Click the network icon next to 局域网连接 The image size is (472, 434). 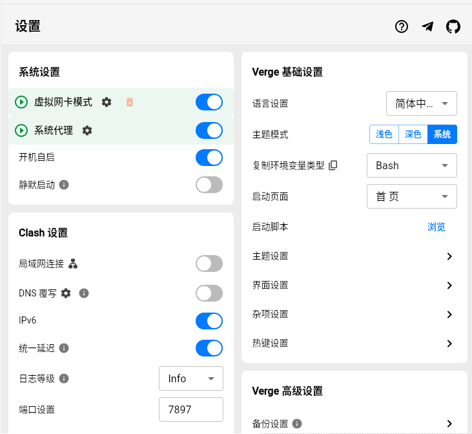coord(73,263)
